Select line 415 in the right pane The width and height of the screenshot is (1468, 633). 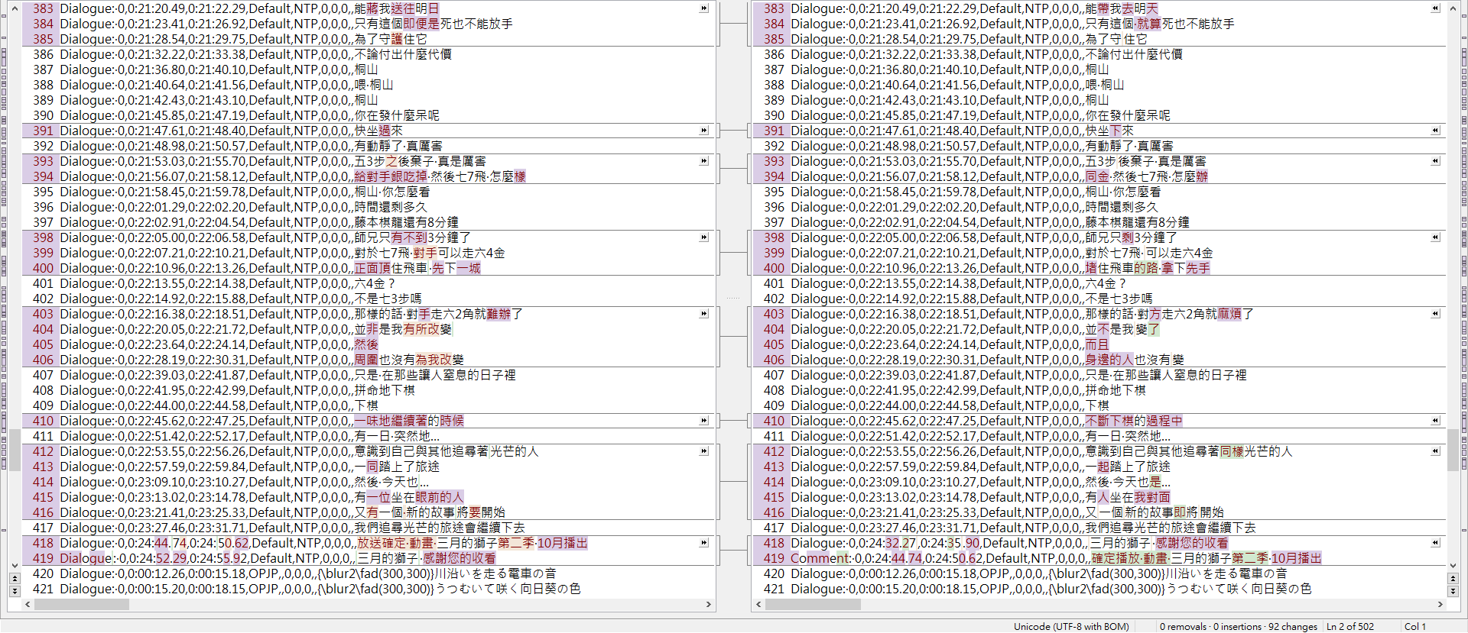tap(1099, 497)
